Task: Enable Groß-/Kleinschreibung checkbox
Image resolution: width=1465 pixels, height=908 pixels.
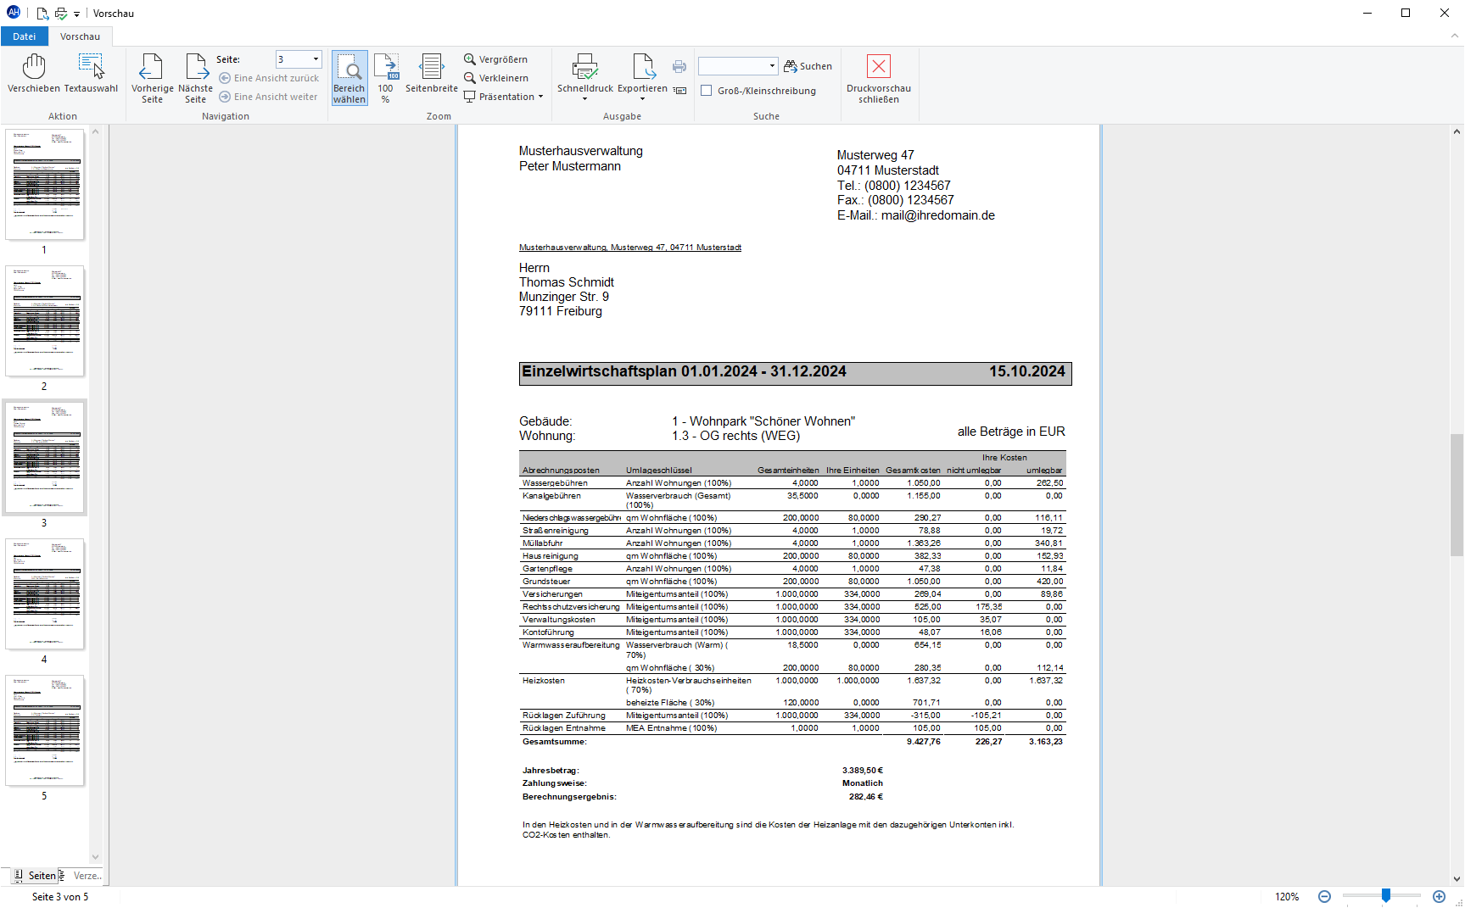Action: pyautogui.click(x=706, y=91)
